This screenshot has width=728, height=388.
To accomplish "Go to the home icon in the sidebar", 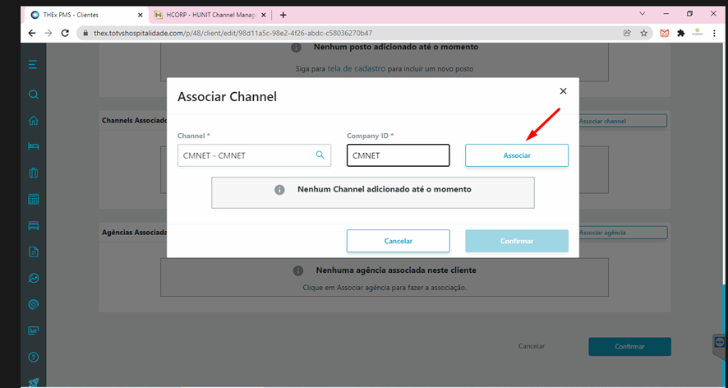I will [33, 120].
